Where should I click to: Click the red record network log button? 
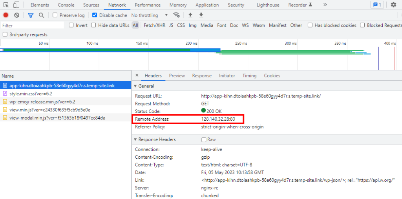[x=5, y=15]
